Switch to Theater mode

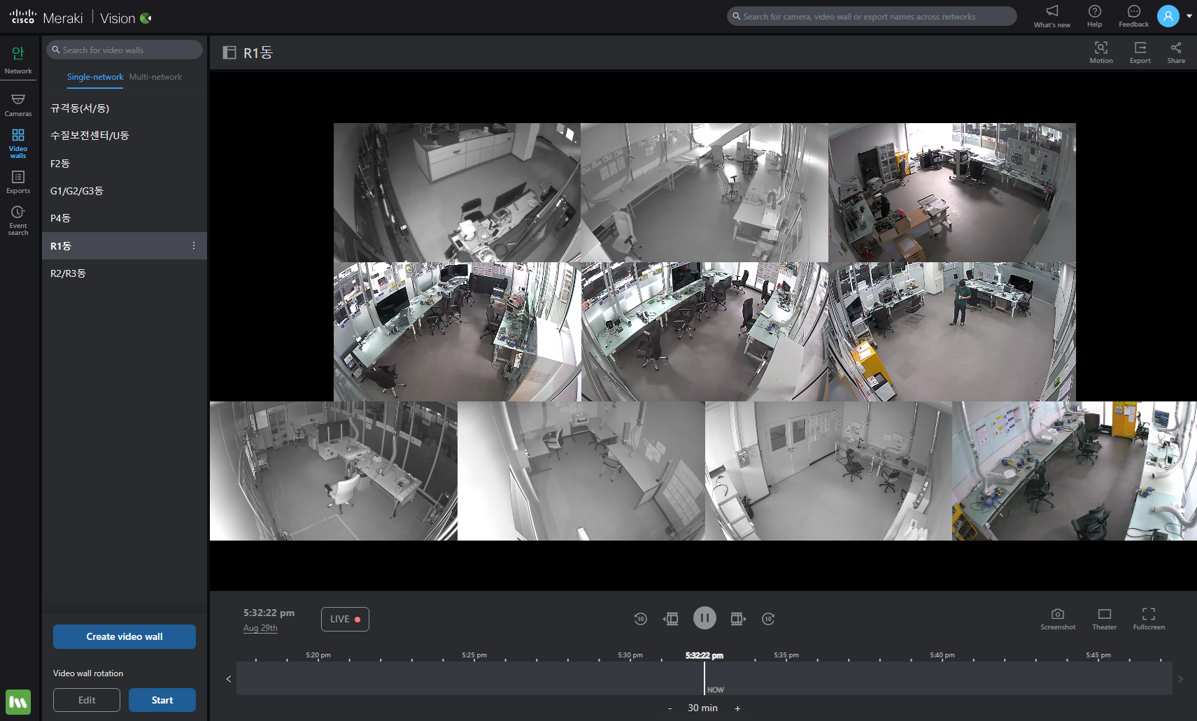tap(1104, 618)
